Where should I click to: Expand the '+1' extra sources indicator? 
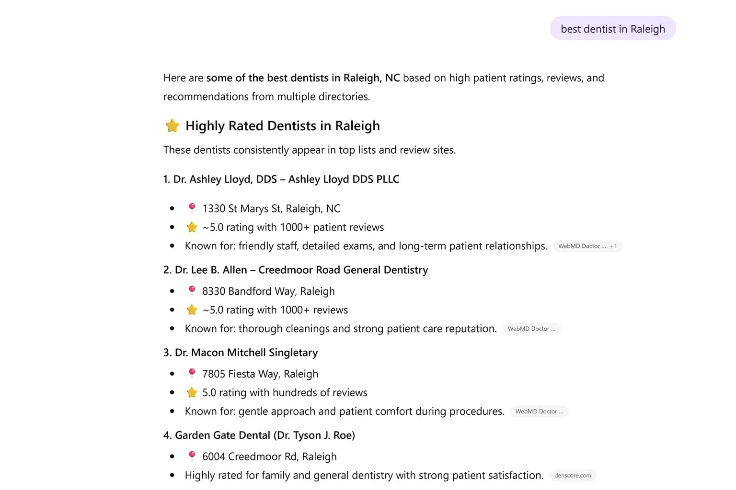click(x=614, y=246)
